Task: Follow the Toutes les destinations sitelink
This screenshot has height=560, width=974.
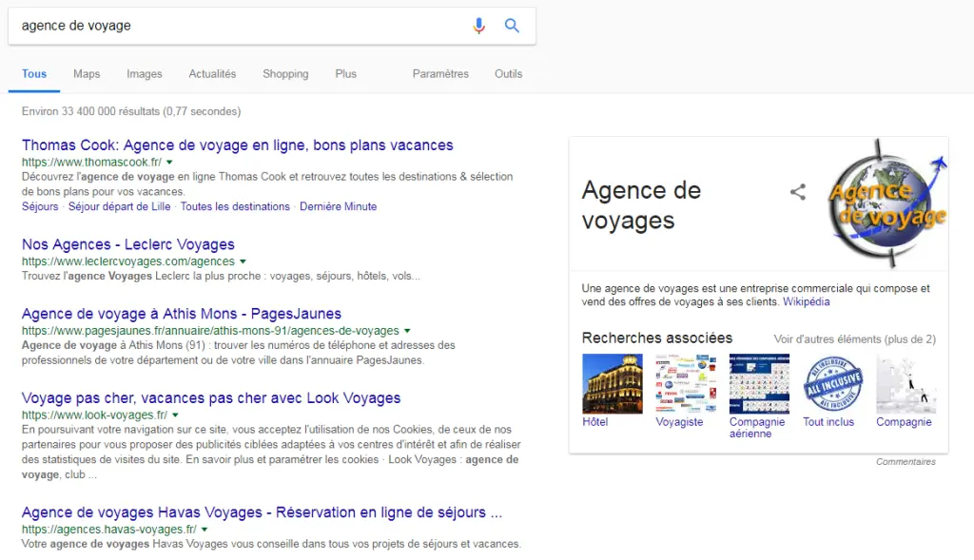Action: click(x=235, y=206)
